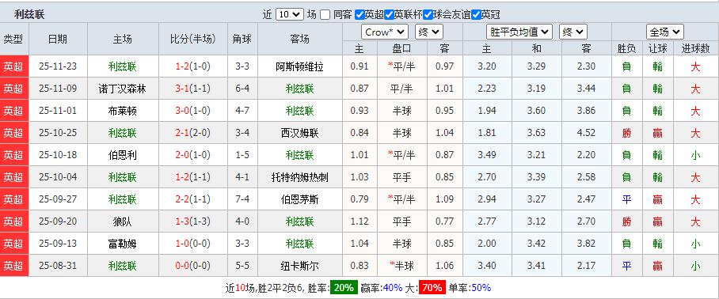This screenshot has height=299, width=719.
Task: Click handicap *半球 in 纽卡斯尔 row
Action: click(401, 266)
